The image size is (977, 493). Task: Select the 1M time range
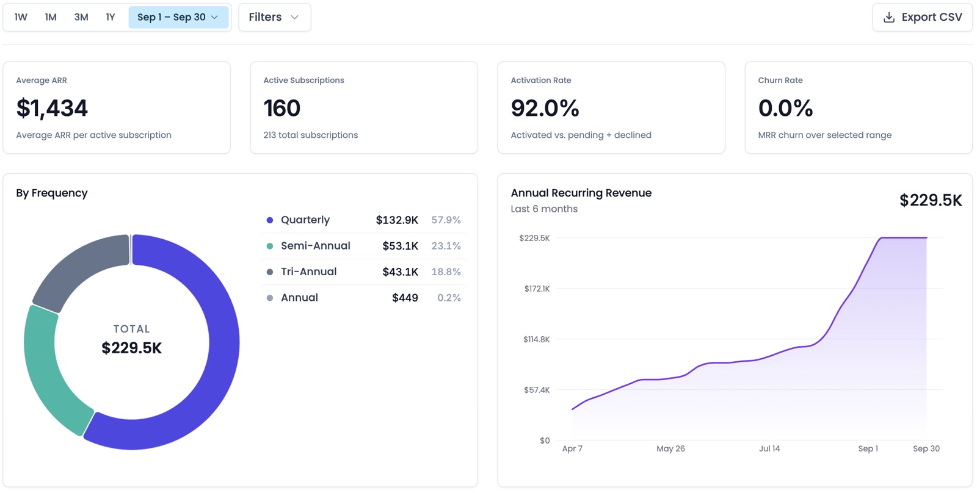pyautogui.click(x=51, y=17)
